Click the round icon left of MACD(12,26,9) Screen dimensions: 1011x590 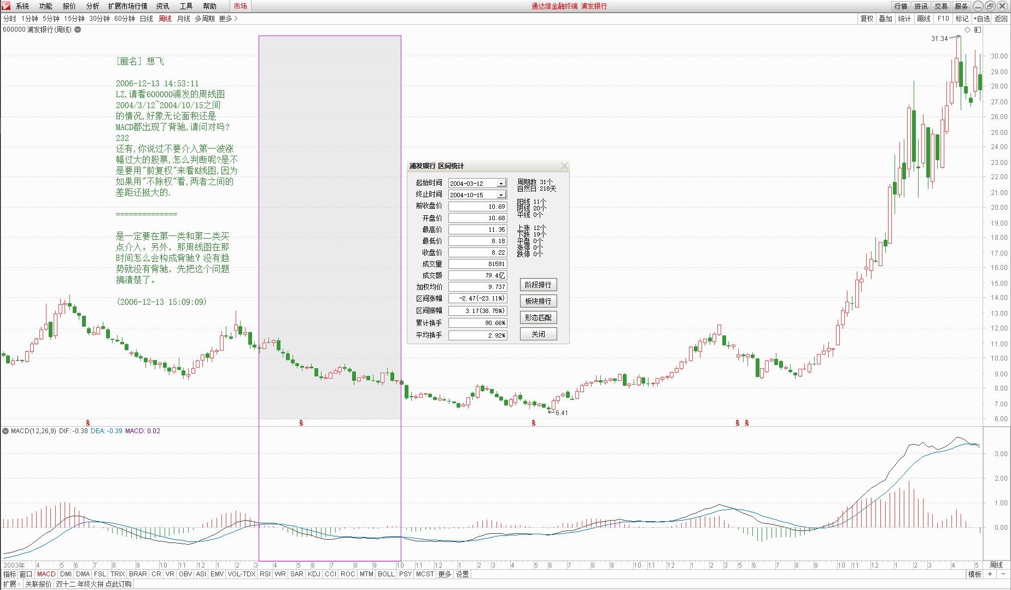(5, 431)
